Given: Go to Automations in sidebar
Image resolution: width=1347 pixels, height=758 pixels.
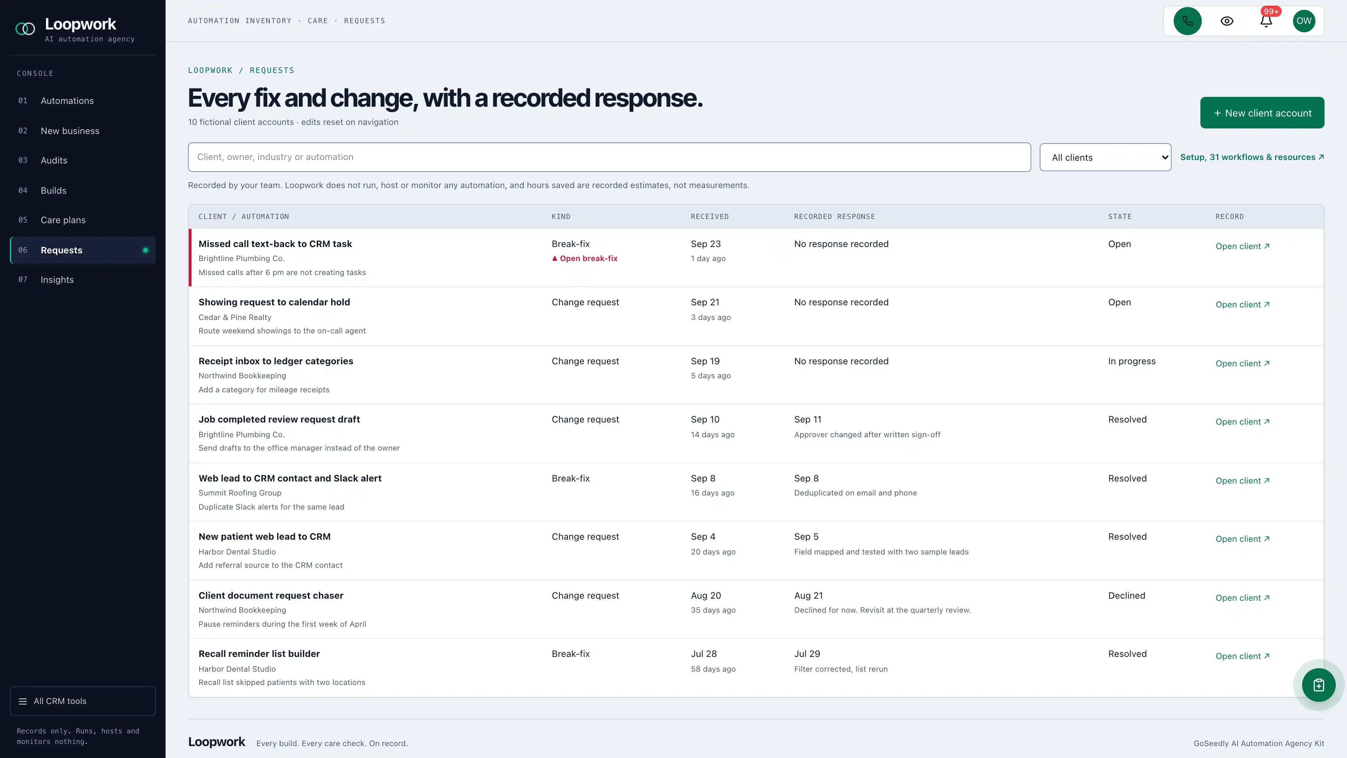Looking at the screenshot, I should pyautogui.click(x=83, y=100).
